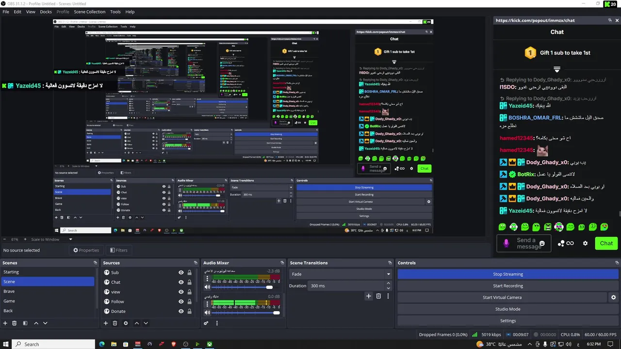Open Scale to Window dropdown arrow
This screenshot has height=349, width=621.
[70, 239]
